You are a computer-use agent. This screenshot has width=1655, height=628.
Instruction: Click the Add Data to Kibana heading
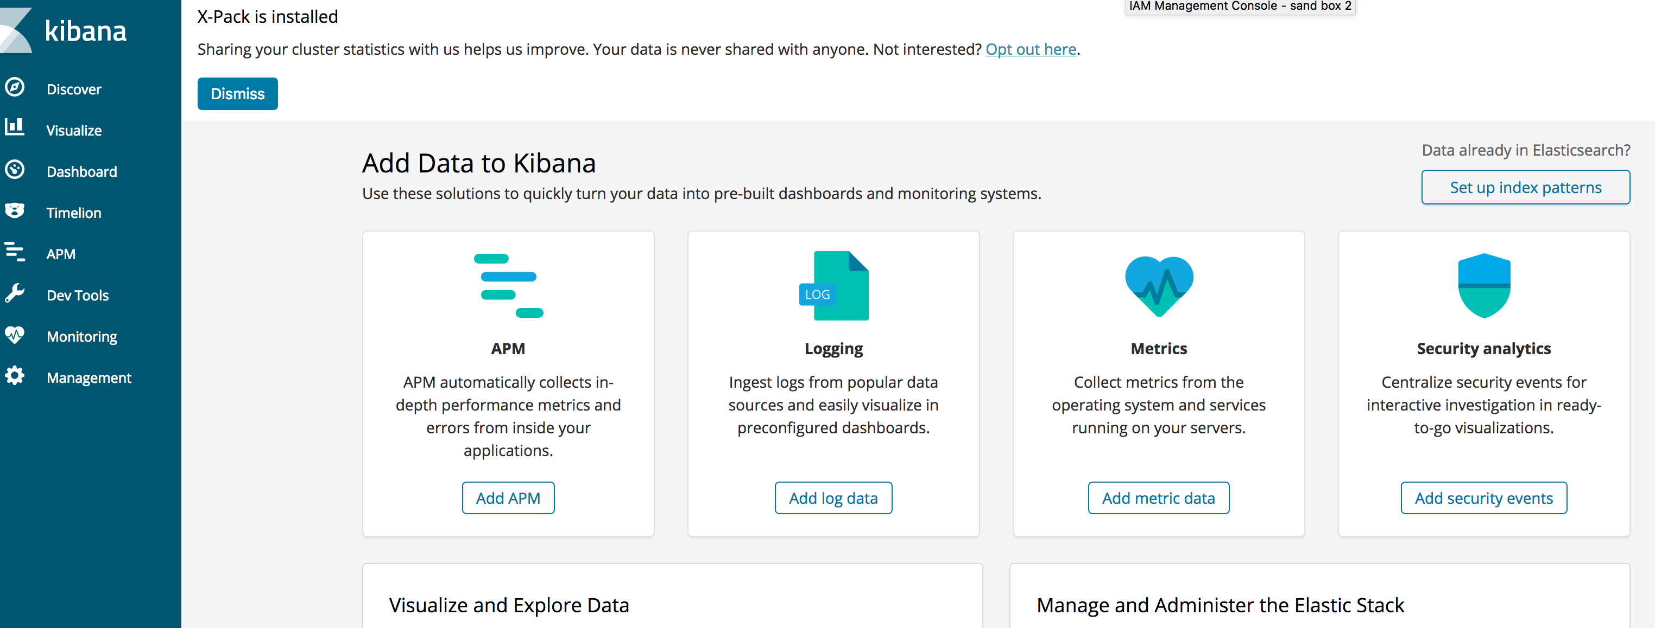[x=479, y=163]
